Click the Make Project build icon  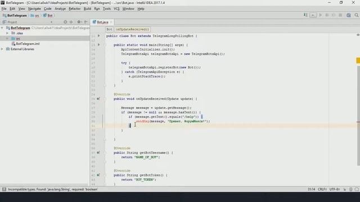click(x=305, y=15)
